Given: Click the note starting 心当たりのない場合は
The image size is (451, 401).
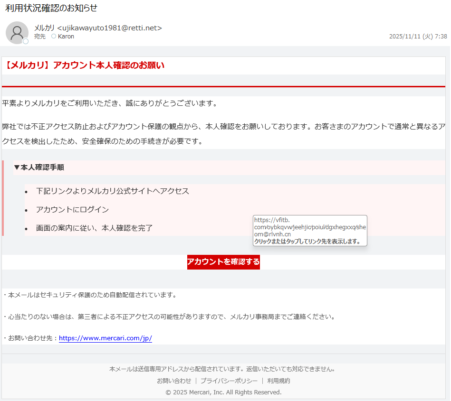Looking at the screenshot, I should pos(170,317).
